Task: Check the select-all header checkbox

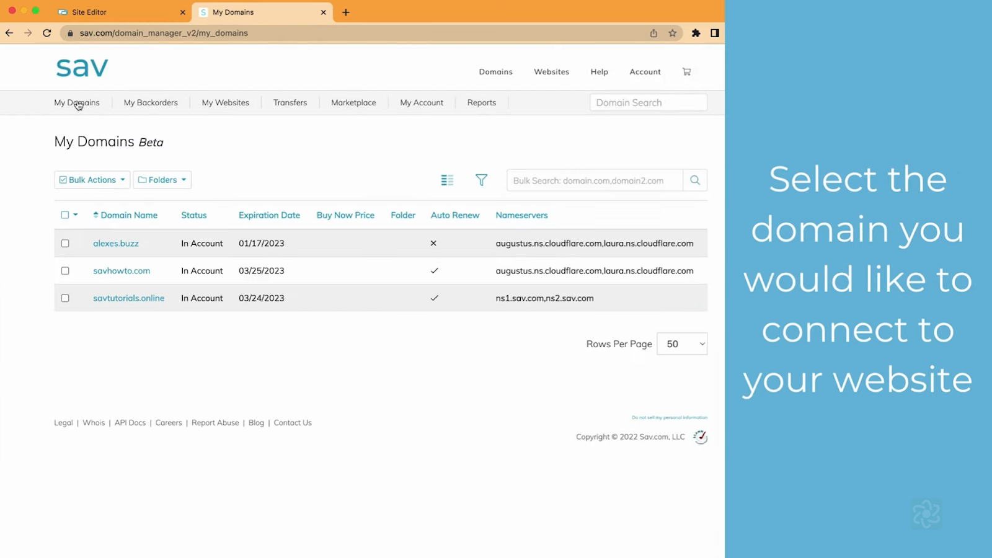Action: 65,215
